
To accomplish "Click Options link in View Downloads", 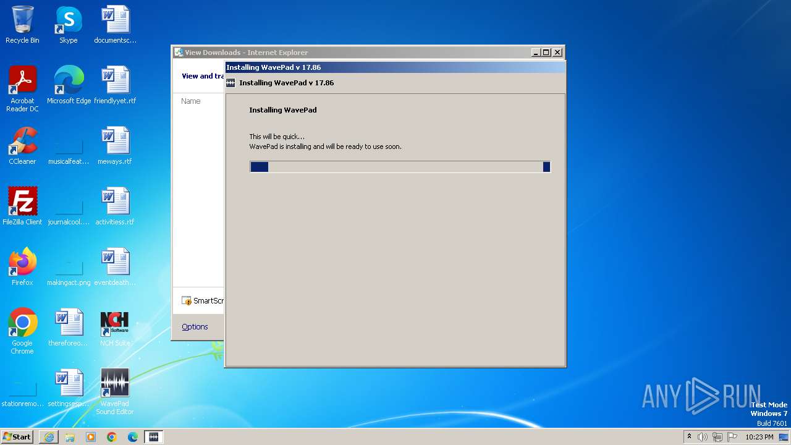I will 195,326.
